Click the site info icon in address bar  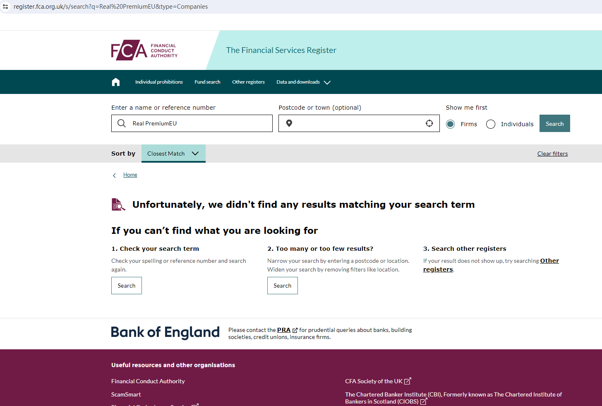[6, 7]
